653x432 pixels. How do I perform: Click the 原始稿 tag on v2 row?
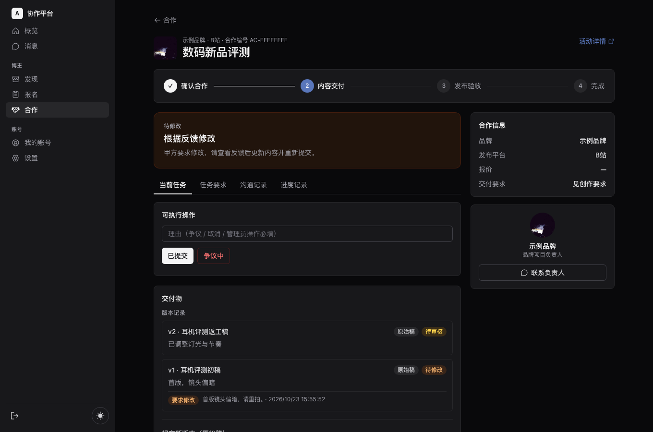pyautogui.click(x=406, y=332)
